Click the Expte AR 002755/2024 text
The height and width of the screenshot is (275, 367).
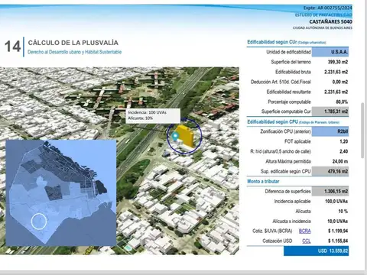click(x=327, y=8)
